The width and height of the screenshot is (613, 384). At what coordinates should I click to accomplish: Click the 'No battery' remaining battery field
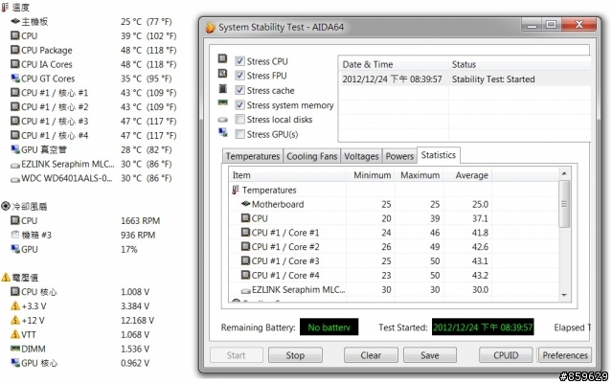tap(329, 327)
